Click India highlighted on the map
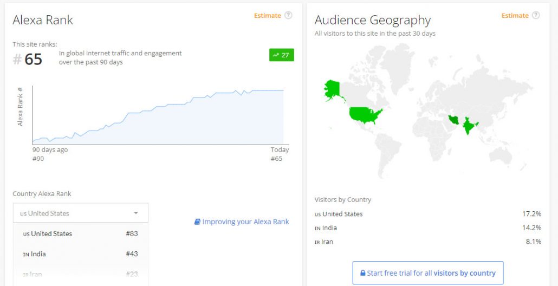The width and height of the screenshot is (558, 286). [470, 127]
